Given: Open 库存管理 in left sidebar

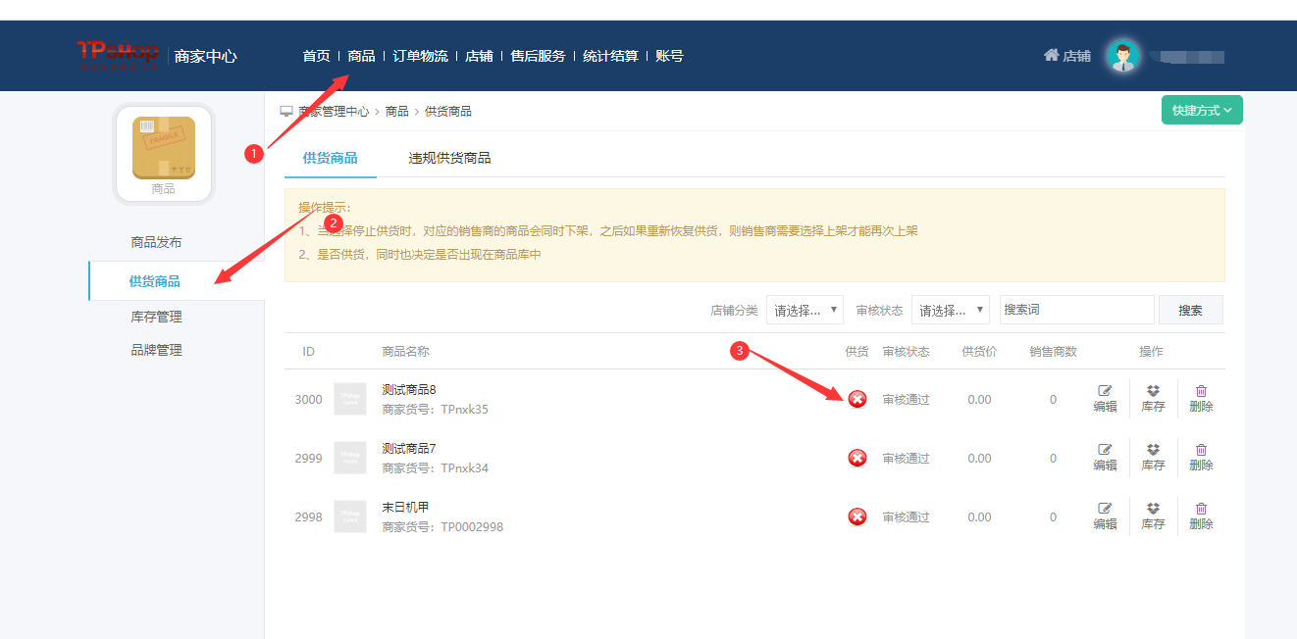Looking at the screenshot, I should pos(156,317).
